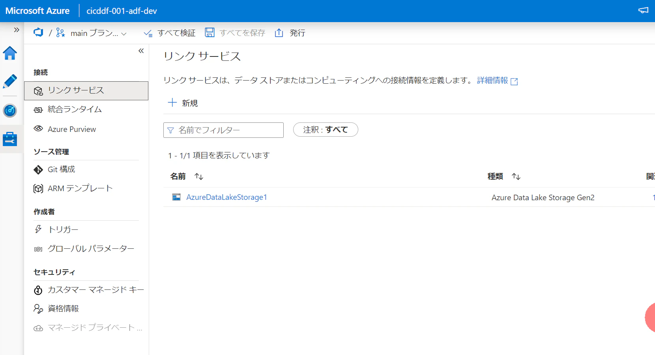Click the Publish upload icon
Viewport: 655px width, 355px height.
(x=279, y=32)
